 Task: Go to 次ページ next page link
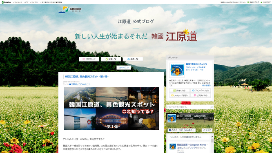pyautogui.click(x=124, y=68)
